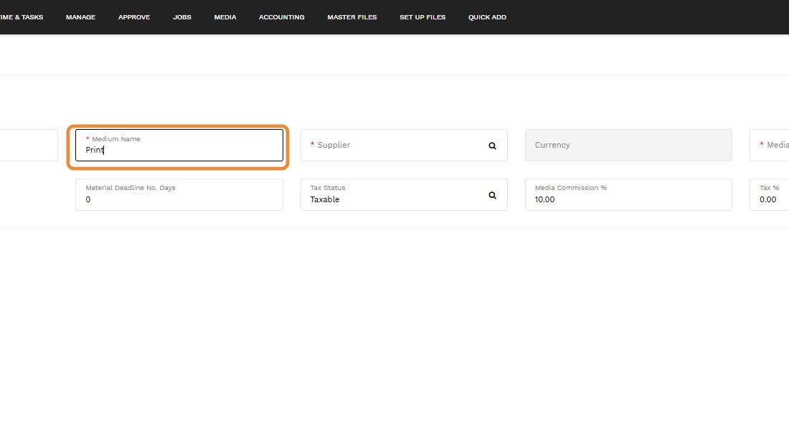
Task: Open the Accounting menu
Action: [281, 17]
